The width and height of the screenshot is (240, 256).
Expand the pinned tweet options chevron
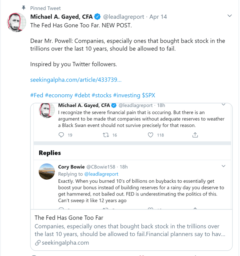click(229, 16)
